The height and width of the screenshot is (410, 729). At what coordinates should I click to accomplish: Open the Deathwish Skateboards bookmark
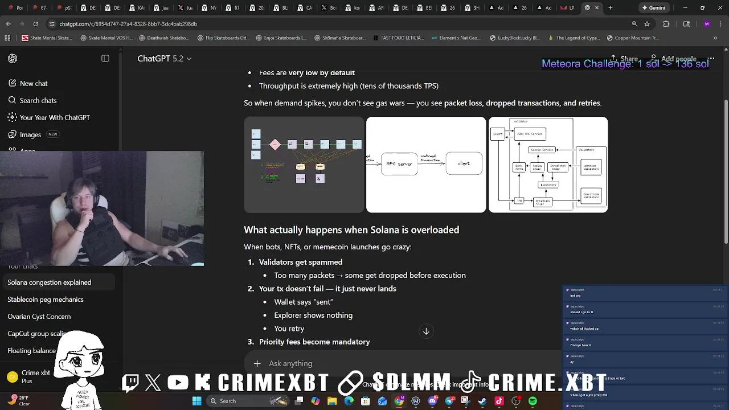tap(163, 38)
